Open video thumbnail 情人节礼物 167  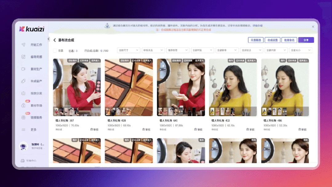click(x=77, y=87)
